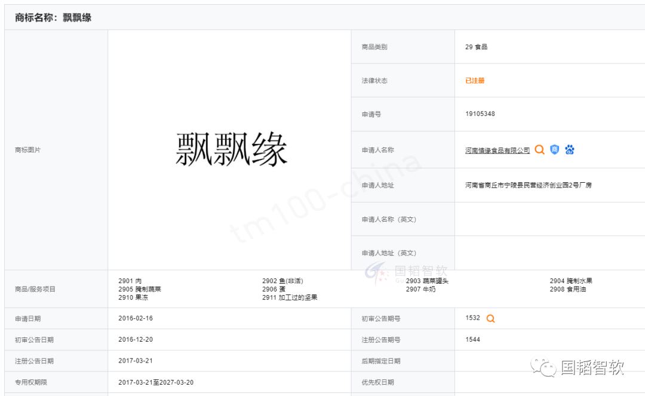Click goods item 2902 鱼(非活)
Viewport: 645px width, 396px height.
pyautogui.click(x=282, y=281)
